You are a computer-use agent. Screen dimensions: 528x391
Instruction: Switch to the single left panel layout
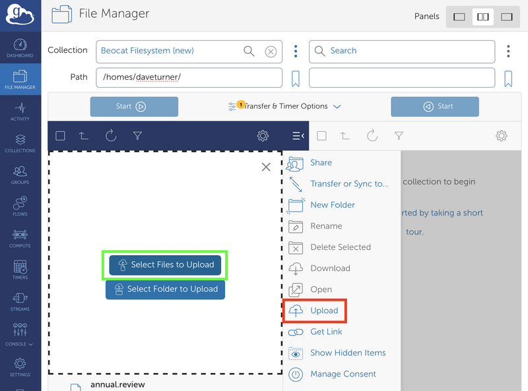click(x=460, y=16)
